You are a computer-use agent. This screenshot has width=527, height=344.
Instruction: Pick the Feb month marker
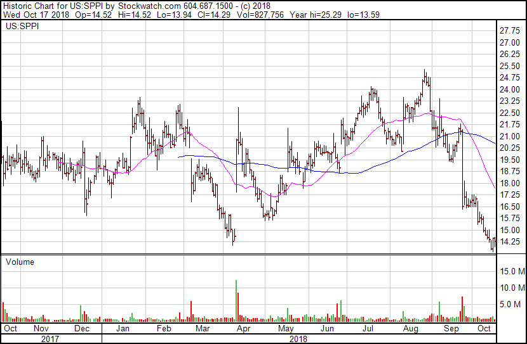[164, 329]
